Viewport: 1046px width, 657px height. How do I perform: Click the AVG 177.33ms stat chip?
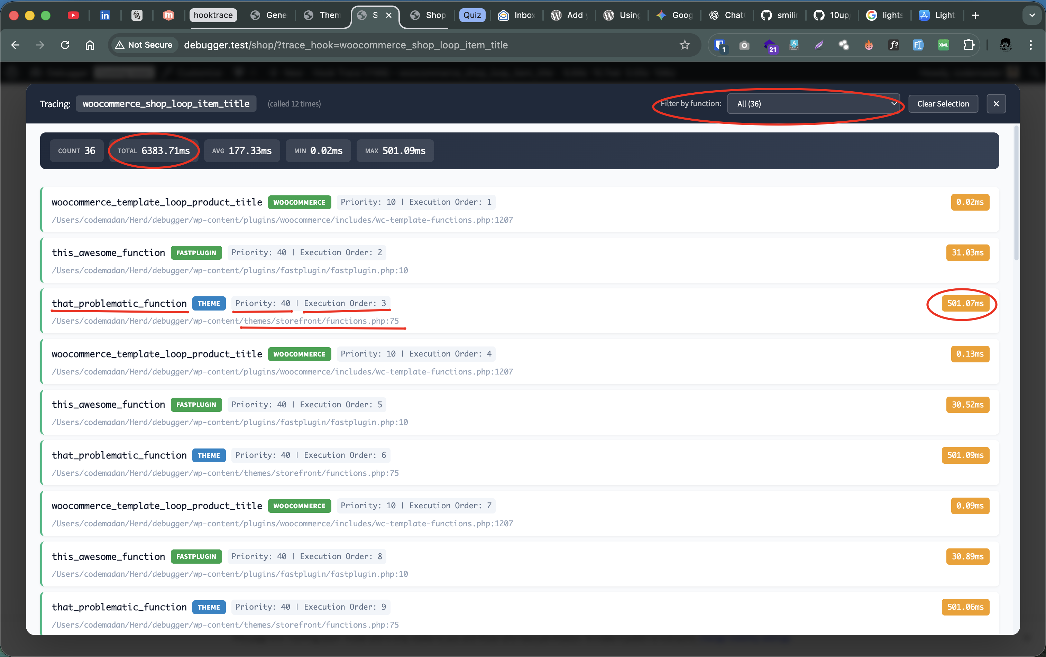point(242,151)
